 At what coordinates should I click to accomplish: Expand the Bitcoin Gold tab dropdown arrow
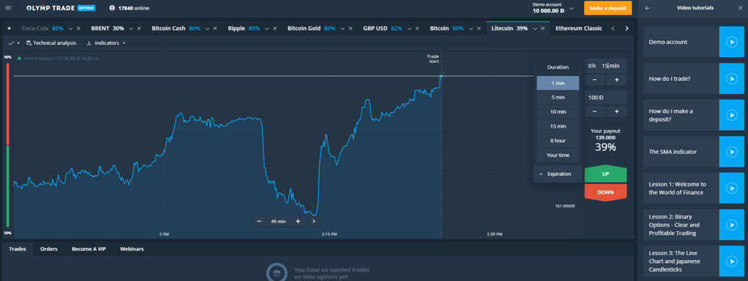(343, 29)
